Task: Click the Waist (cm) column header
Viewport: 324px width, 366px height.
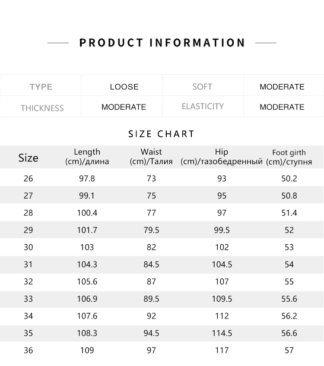Action: pyautogui.click(x=151, y=157)
